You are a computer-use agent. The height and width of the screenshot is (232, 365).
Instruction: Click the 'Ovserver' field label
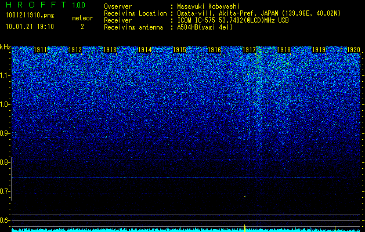pos(118,6)
